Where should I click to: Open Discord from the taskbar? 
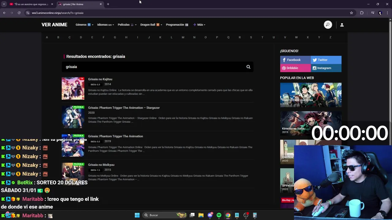click(x=210, y=215)
